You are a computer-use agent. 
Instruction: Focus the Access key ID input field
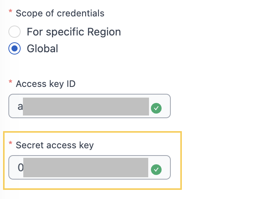click(x=89, y=106)
